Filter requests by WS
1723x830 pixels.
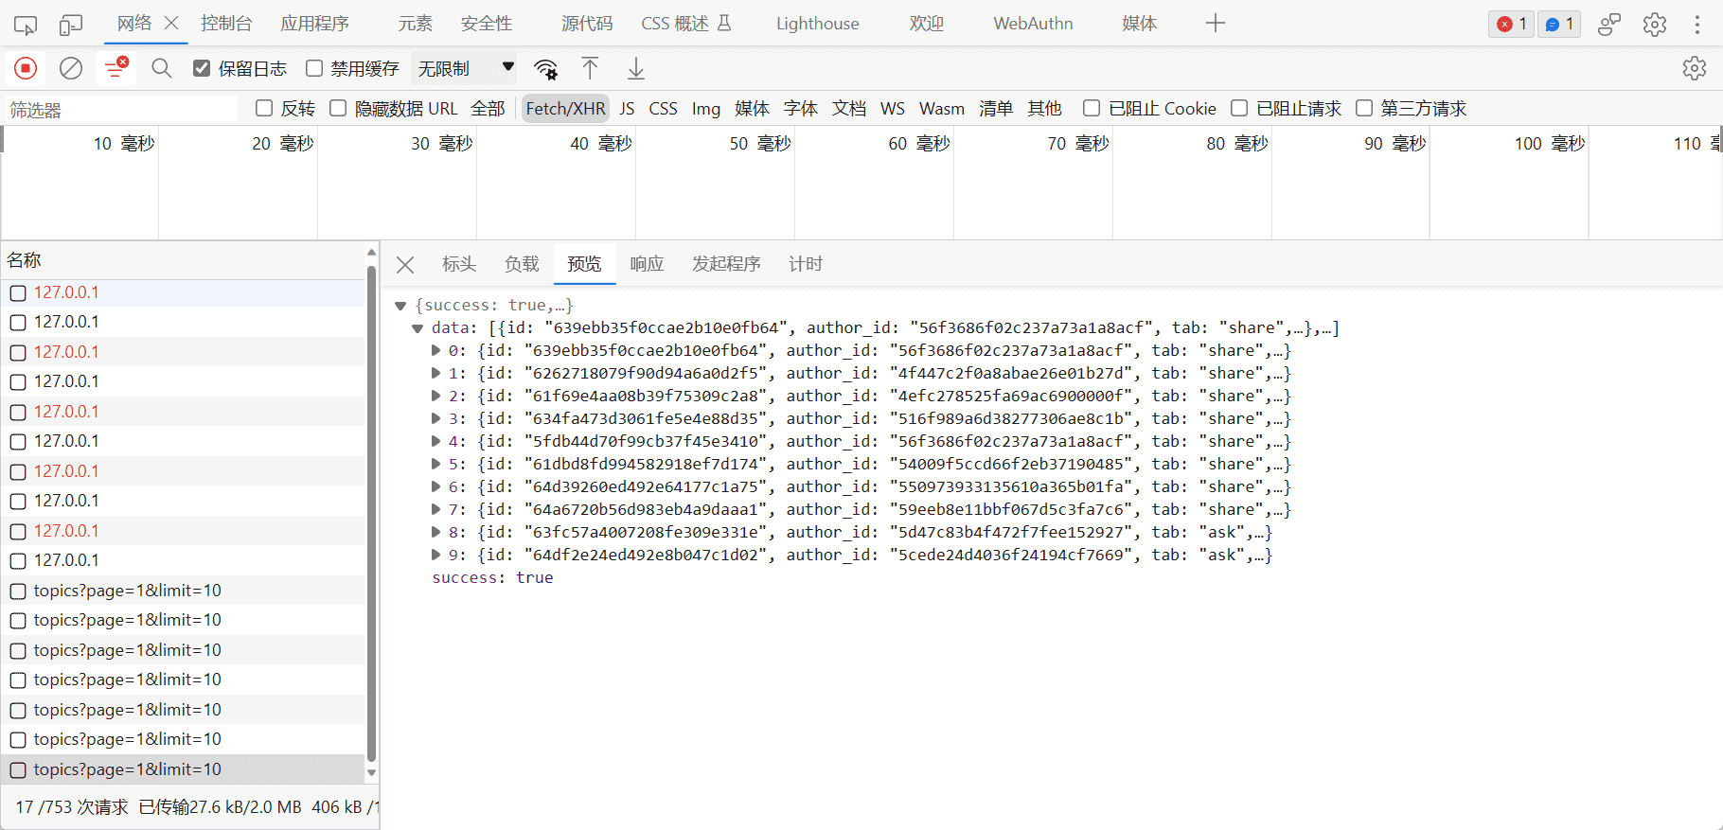[x=892, y=109]
